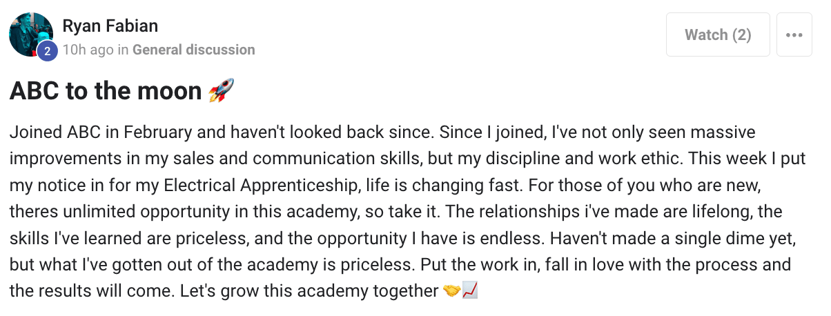Open Ryan Fabian's profile picture
This screenshot has width=831, height=316.
31,34
